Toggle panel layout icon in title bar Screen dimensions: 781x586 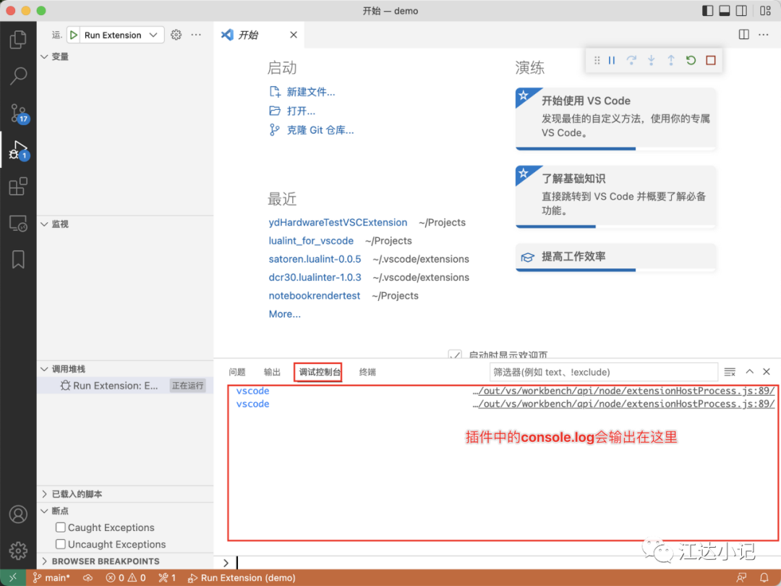pos(725,10)
